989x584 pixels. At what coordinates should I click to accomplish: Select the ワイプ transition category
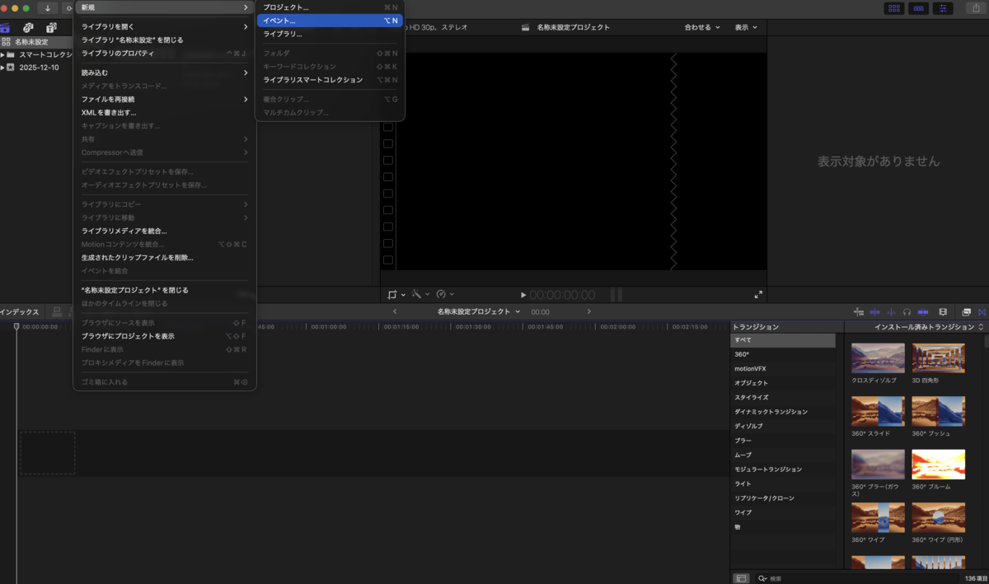pos(782,512)
